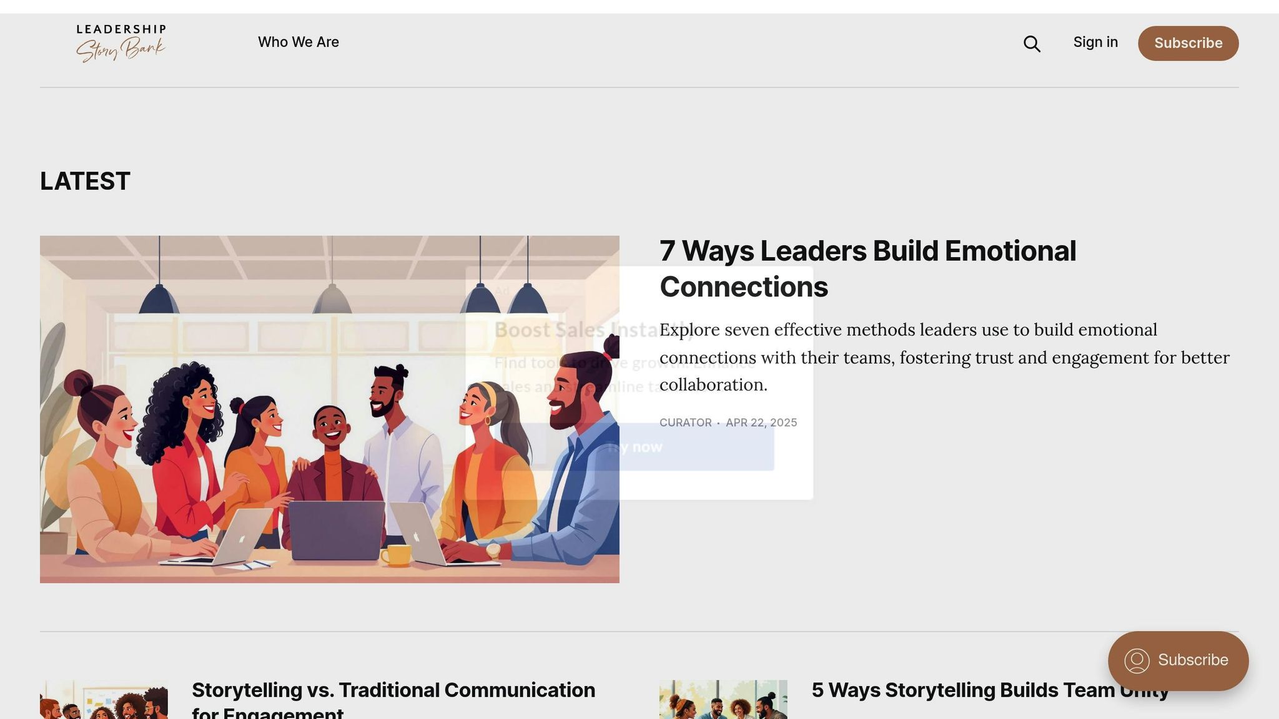Click the LATEST section heading
Viewport: 1279px width, 719px height.
click(x=85, y=181)
